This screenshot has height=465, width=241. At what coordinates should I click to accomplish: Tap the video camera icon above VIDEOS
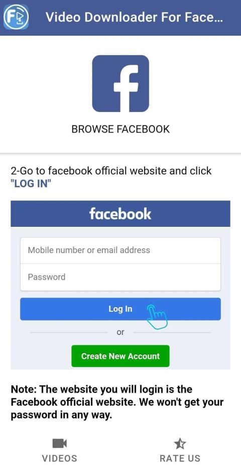pos(60,443)
